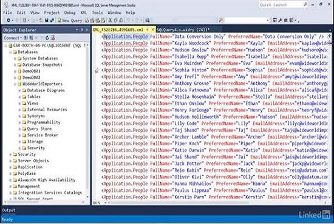Screen dimensions: 334x224
Task: Open the Debug menu
Action: click(70, 13)
